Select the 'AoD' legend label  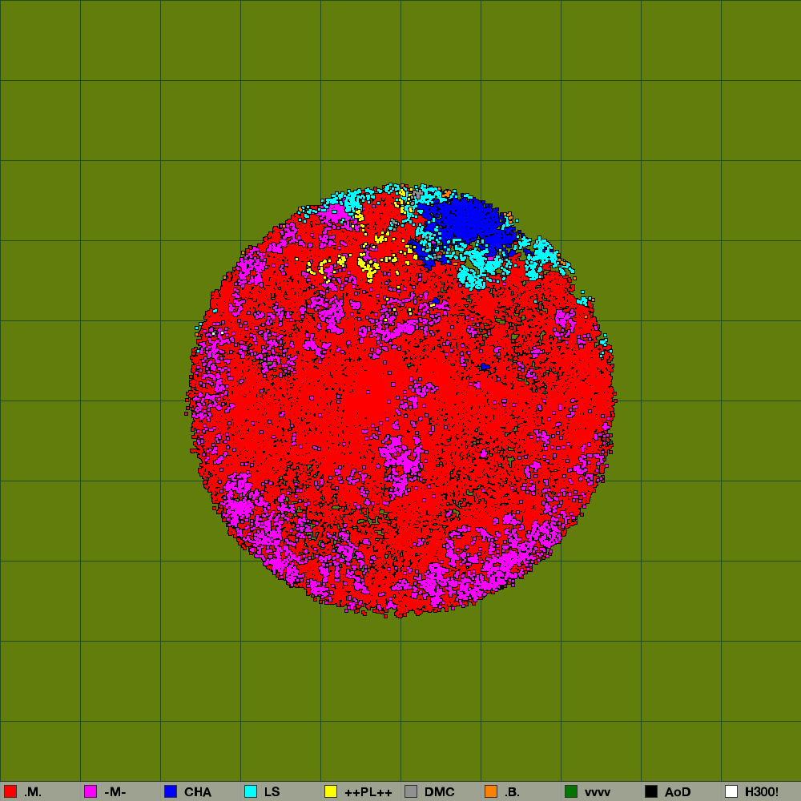(x=678, y=792)
